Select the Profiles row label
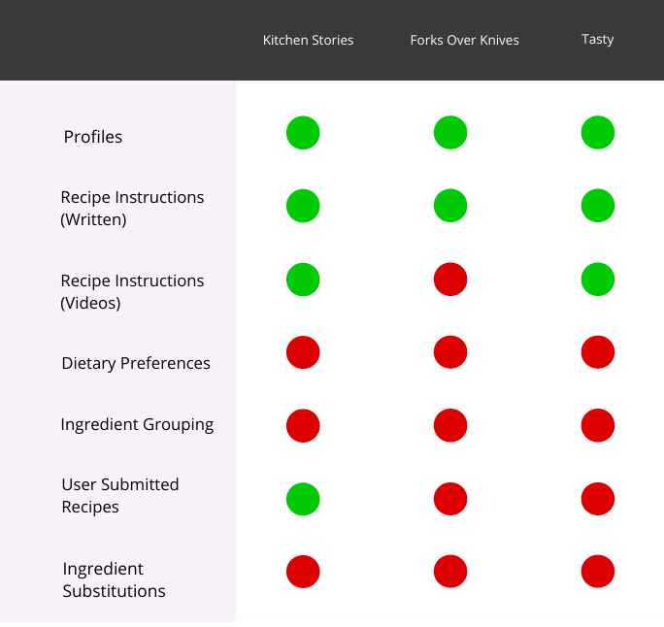The image size is (664, 627). point(93,137)
